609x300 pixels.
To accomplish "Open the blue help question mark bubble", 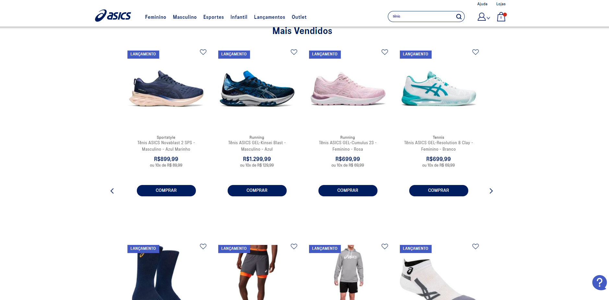I will 600,283.
